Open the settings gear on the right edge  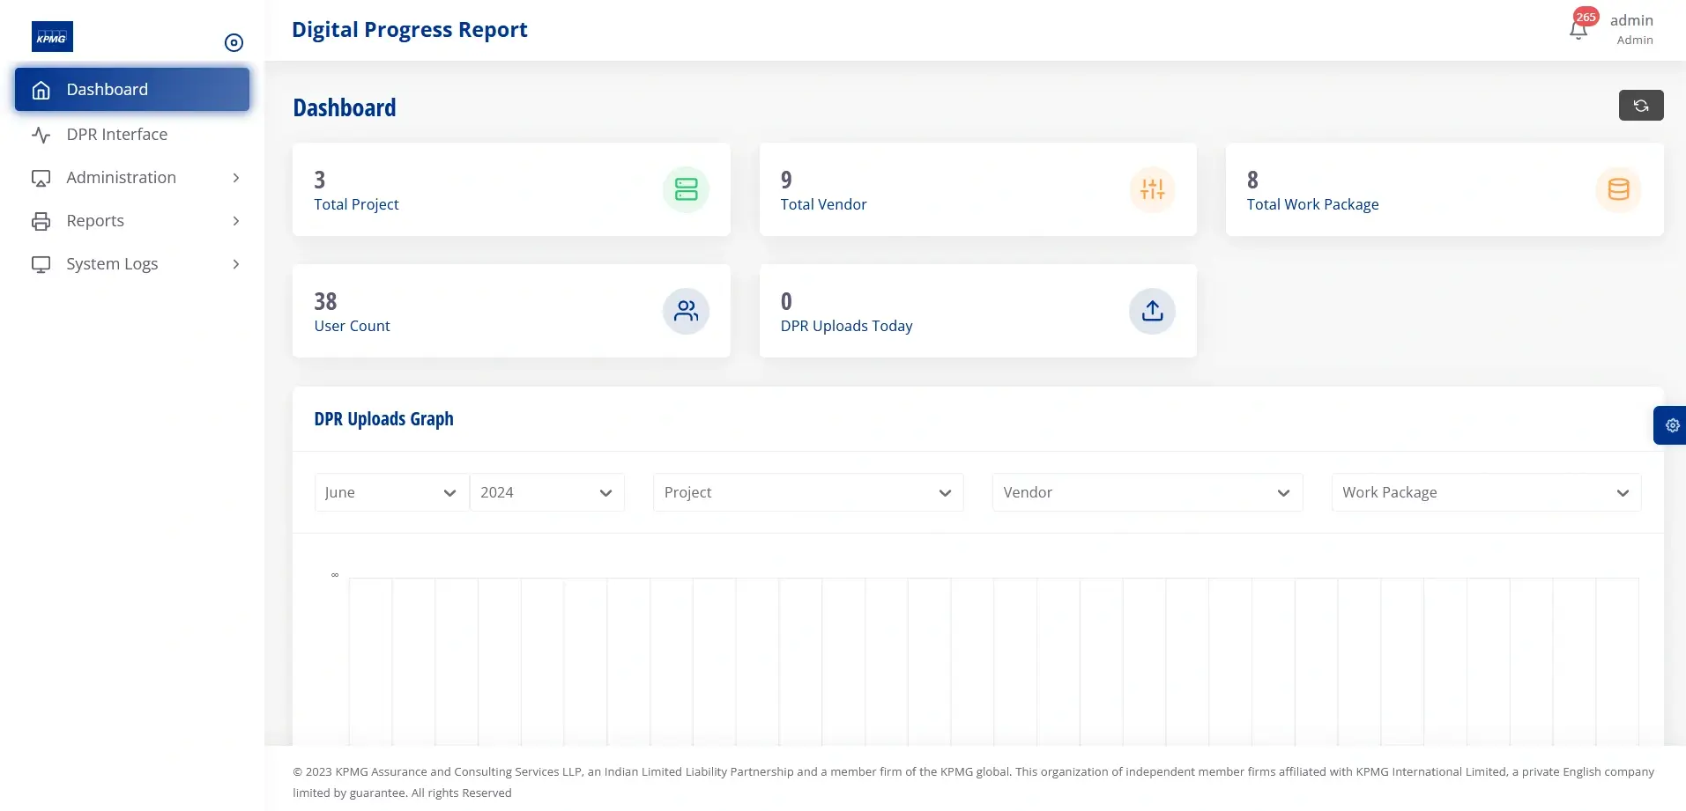pyautogui.click(x=1672, y=424)
